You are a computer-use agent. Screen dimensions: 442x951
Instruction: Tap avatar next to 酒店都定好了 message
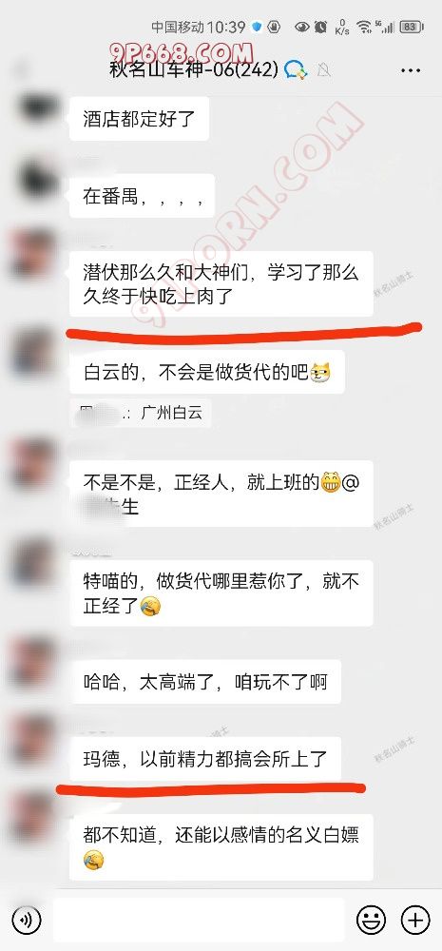(38, 109)
